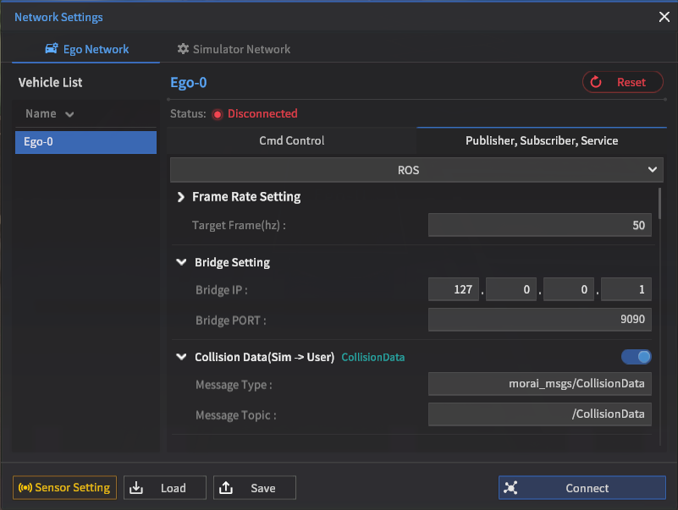The width and height of the screenshot is (678, 510).
Task: Switch to the Simulator Network tab
Action: (234, 49)
